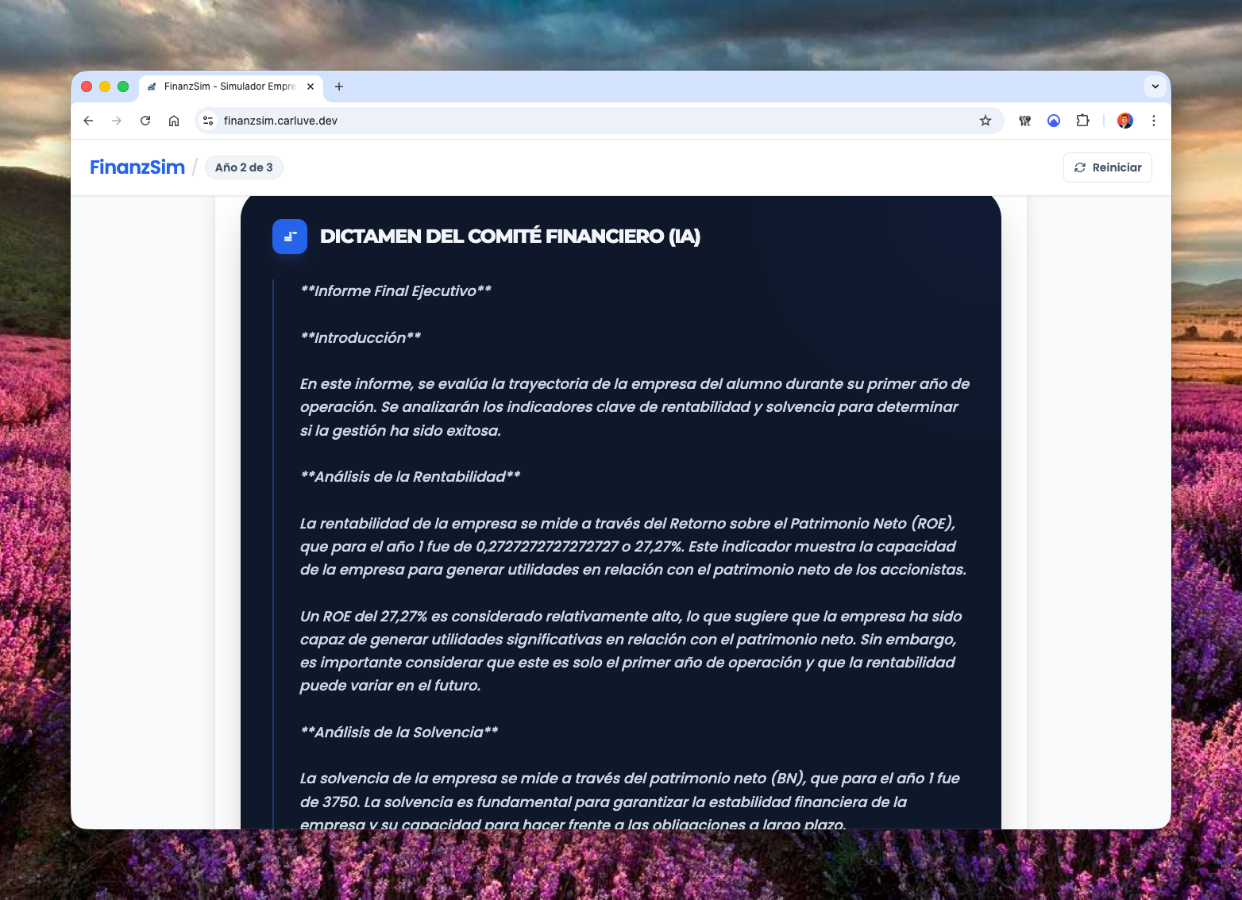Click the blue committee report icon
This screenshot has height=900, width=1242.
(x=290, y=237)
